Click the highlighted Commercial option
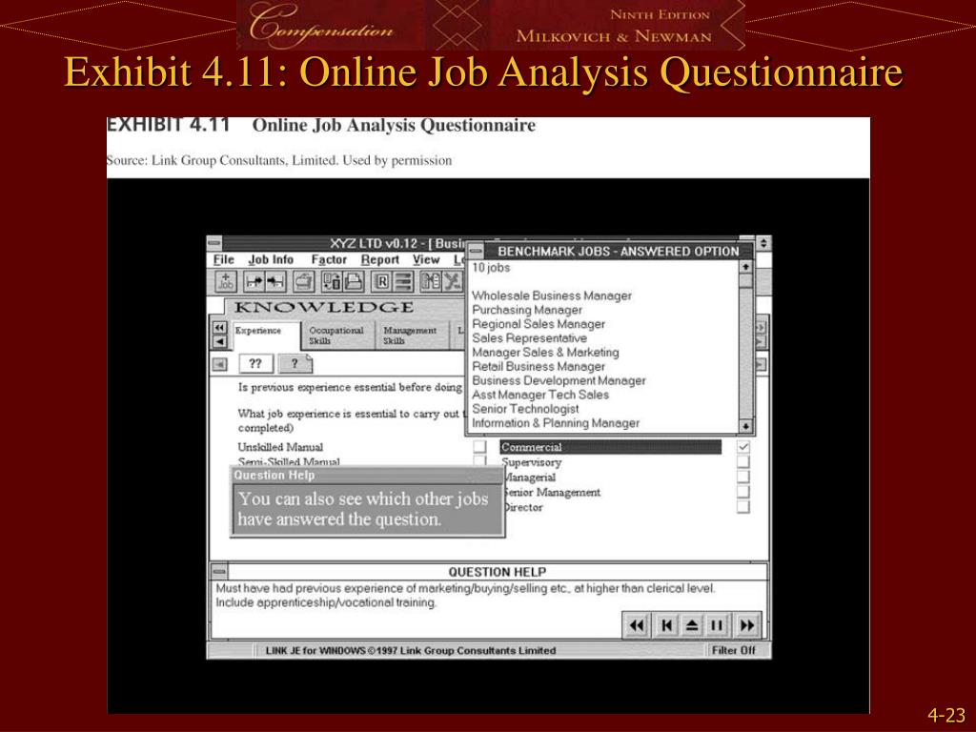Viewport: 976px width, 732px height. (611, 447)
